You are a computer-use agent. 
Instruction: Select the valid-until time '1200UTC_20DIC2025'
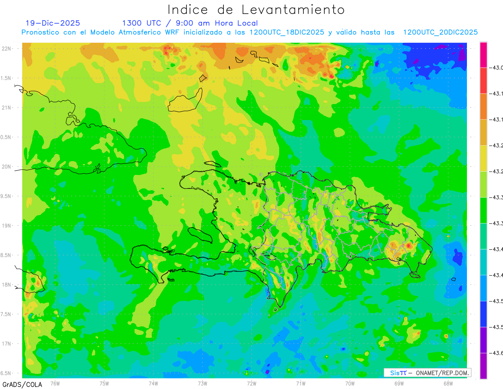[440, 32]
